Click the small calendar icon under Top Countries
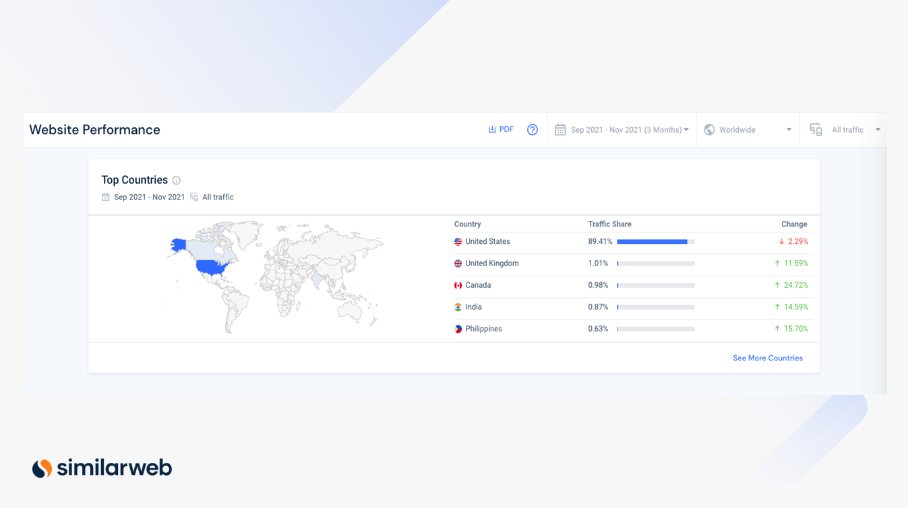Viewport: 908px width, 508px height. (x=105, y=197)
